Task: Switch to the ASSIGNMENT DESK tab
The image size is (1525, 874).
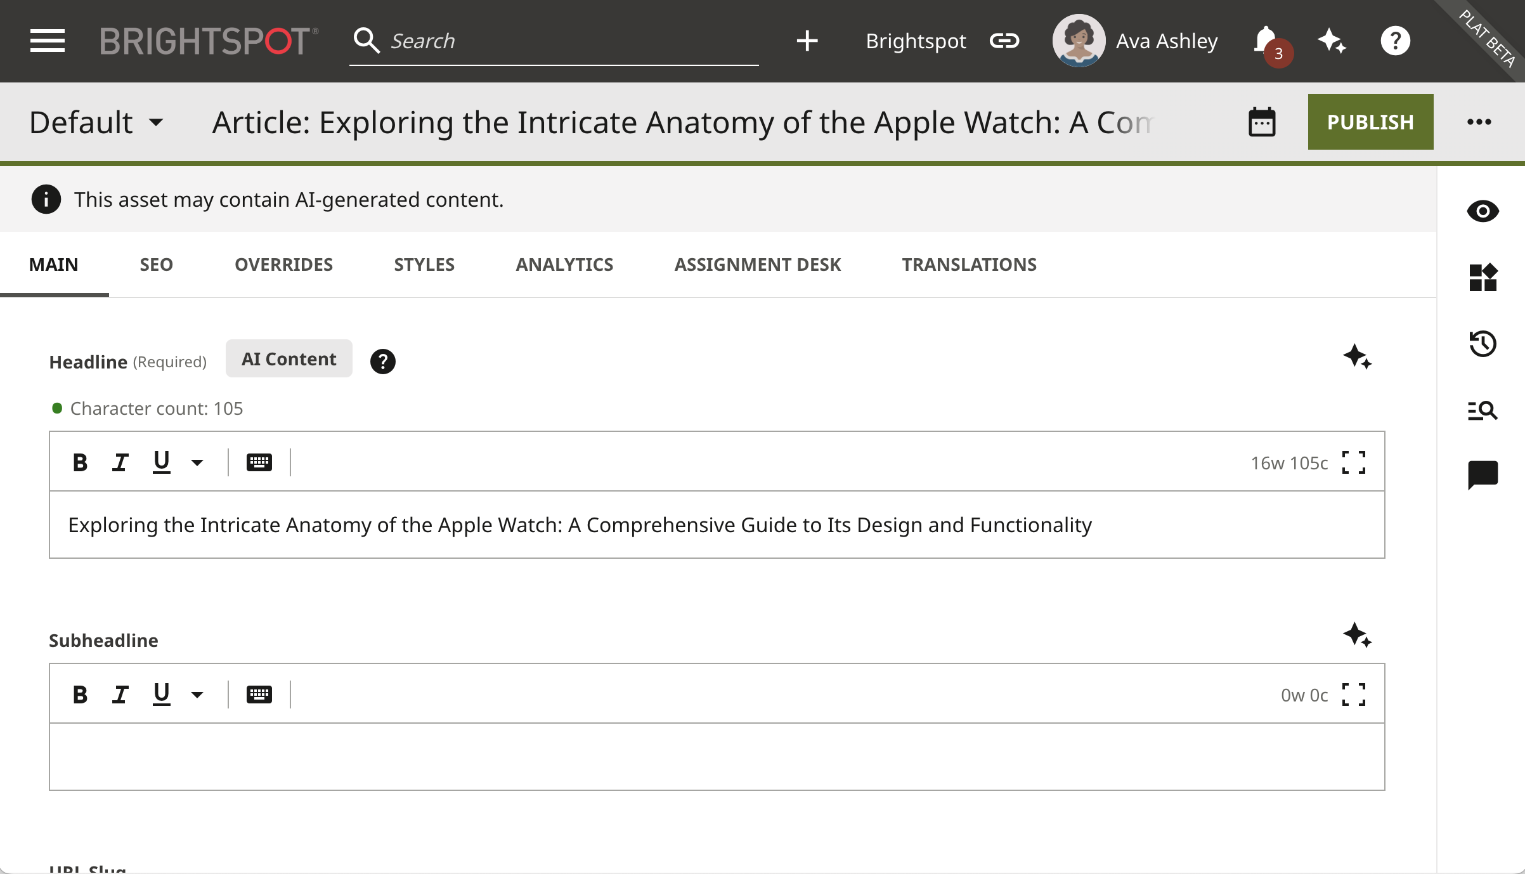Action: (x=758, y=264)
